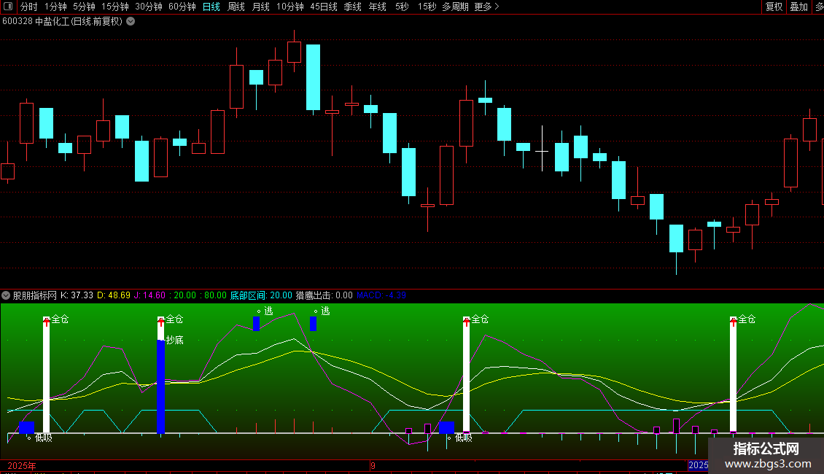Screen dimensions: 824x474
Task: Click the 复权 button
Action: (774, 7)
